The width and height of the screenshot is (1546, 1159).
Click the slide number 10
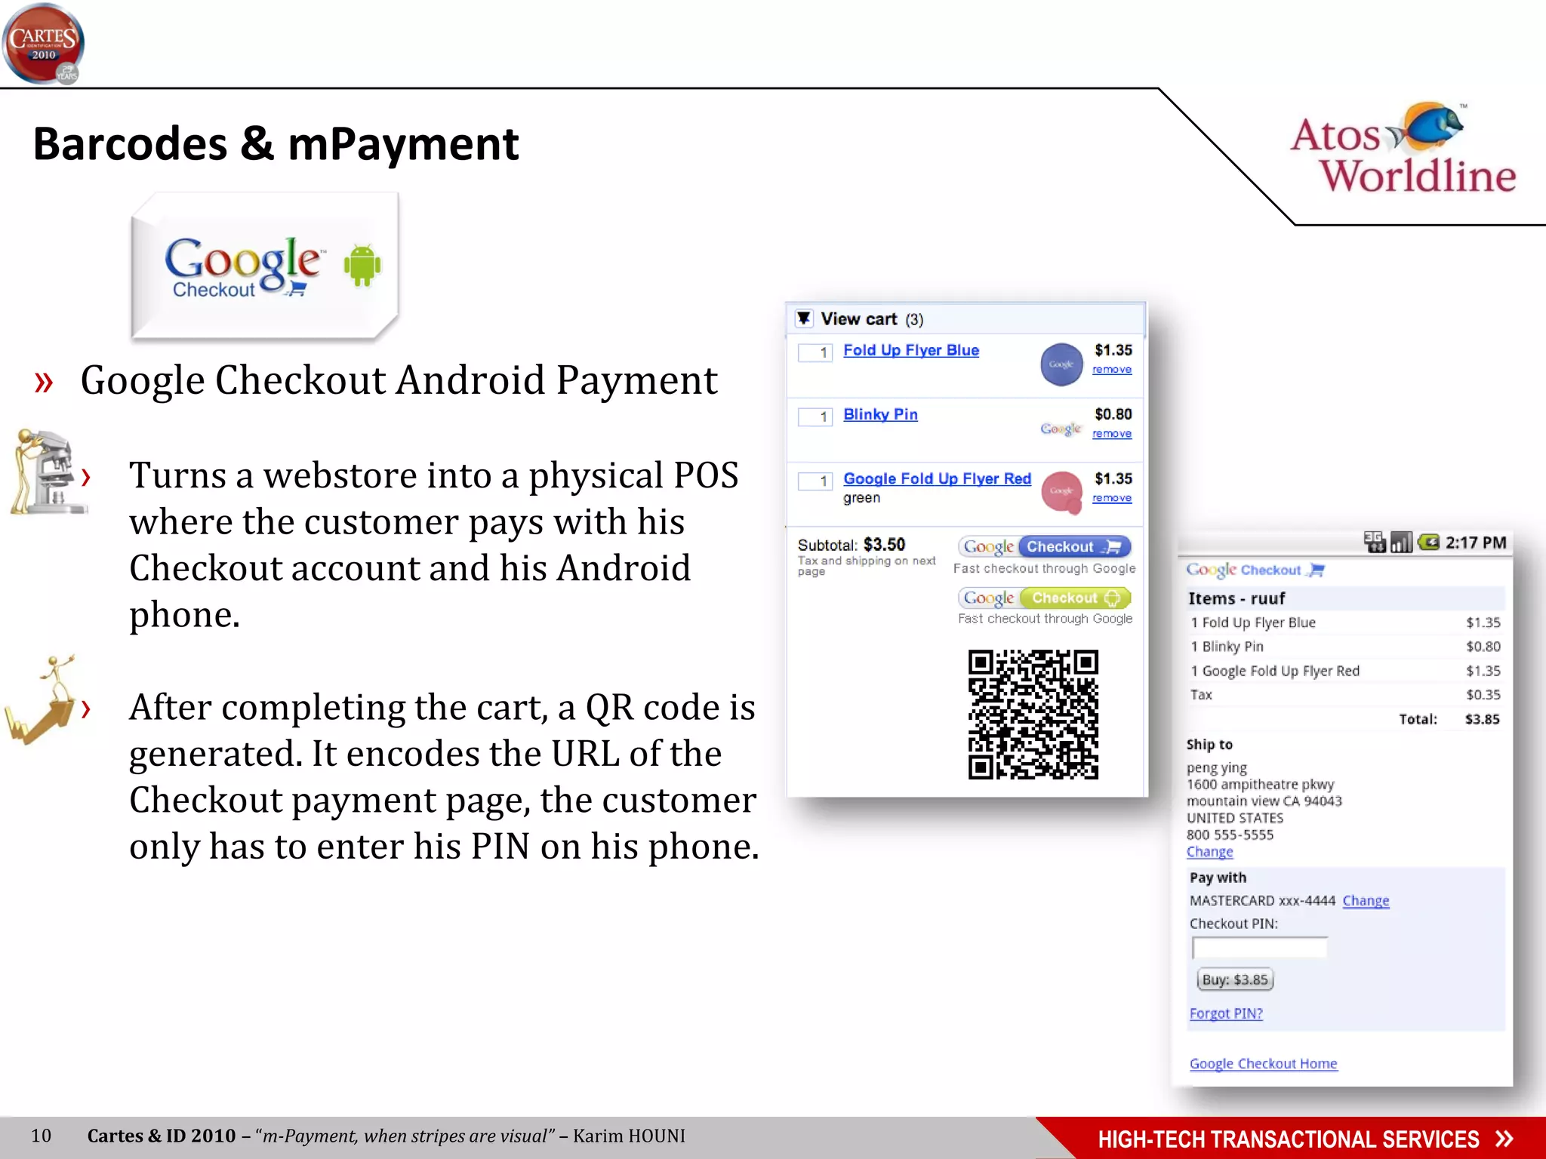coord(41,1136)
